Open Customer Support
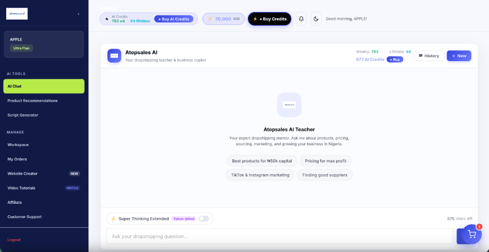This screenshot has width=489, height=252. (44, 217)
